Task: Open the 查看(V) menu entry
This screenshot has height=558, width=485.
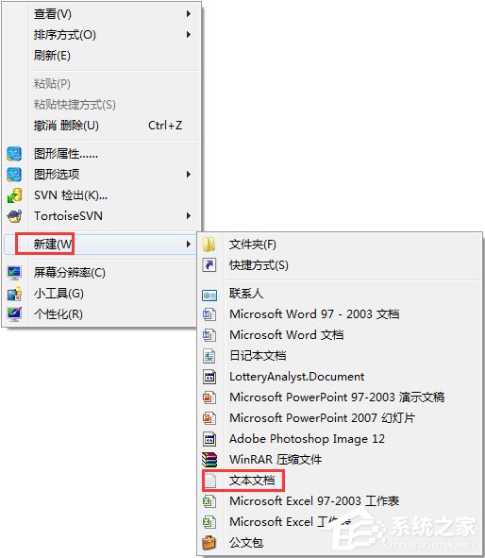Action: point(101,14)
